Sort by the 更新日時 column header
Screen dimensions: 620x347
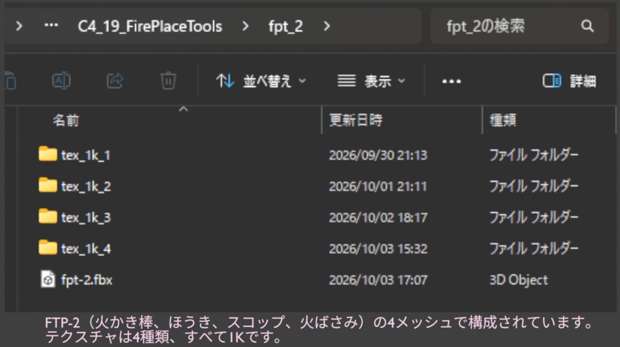356,120
